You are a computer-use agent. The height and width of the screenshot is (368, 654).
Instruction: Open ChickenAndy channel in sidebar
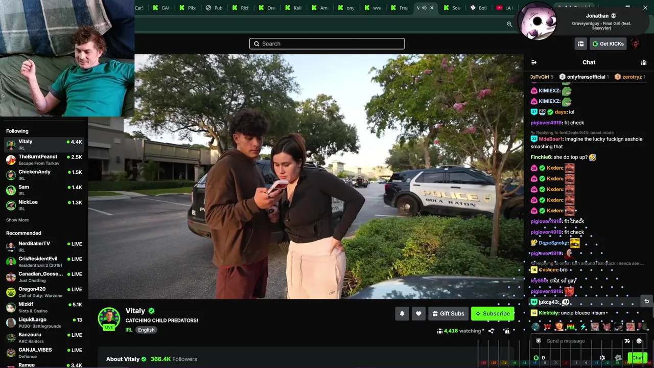44,175
